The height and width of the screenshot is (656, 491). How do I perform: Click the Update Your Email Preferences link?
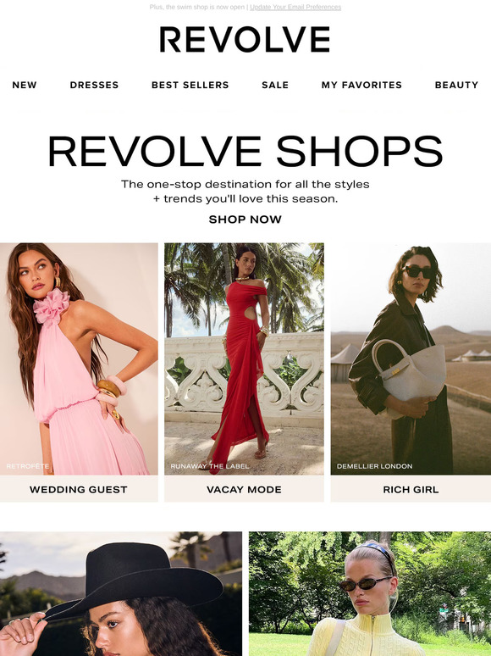295,7
